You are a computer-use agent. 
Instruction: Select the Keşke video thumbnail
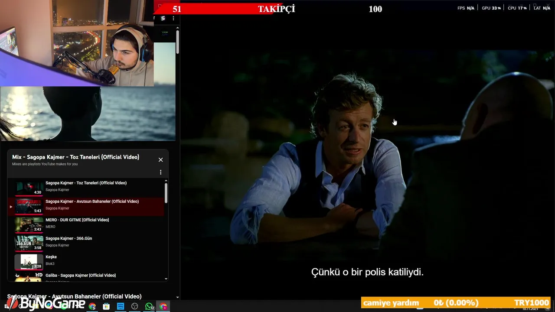(x=29, y=262)
